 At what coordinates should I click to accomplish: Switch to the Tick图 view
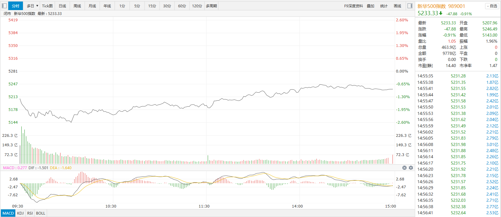pyautogui.click(x=47, y=6)
